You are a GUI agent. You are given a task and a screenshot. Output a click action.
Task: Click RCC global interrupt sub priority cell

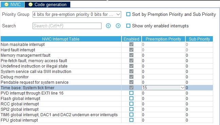[x=199, y=104]
